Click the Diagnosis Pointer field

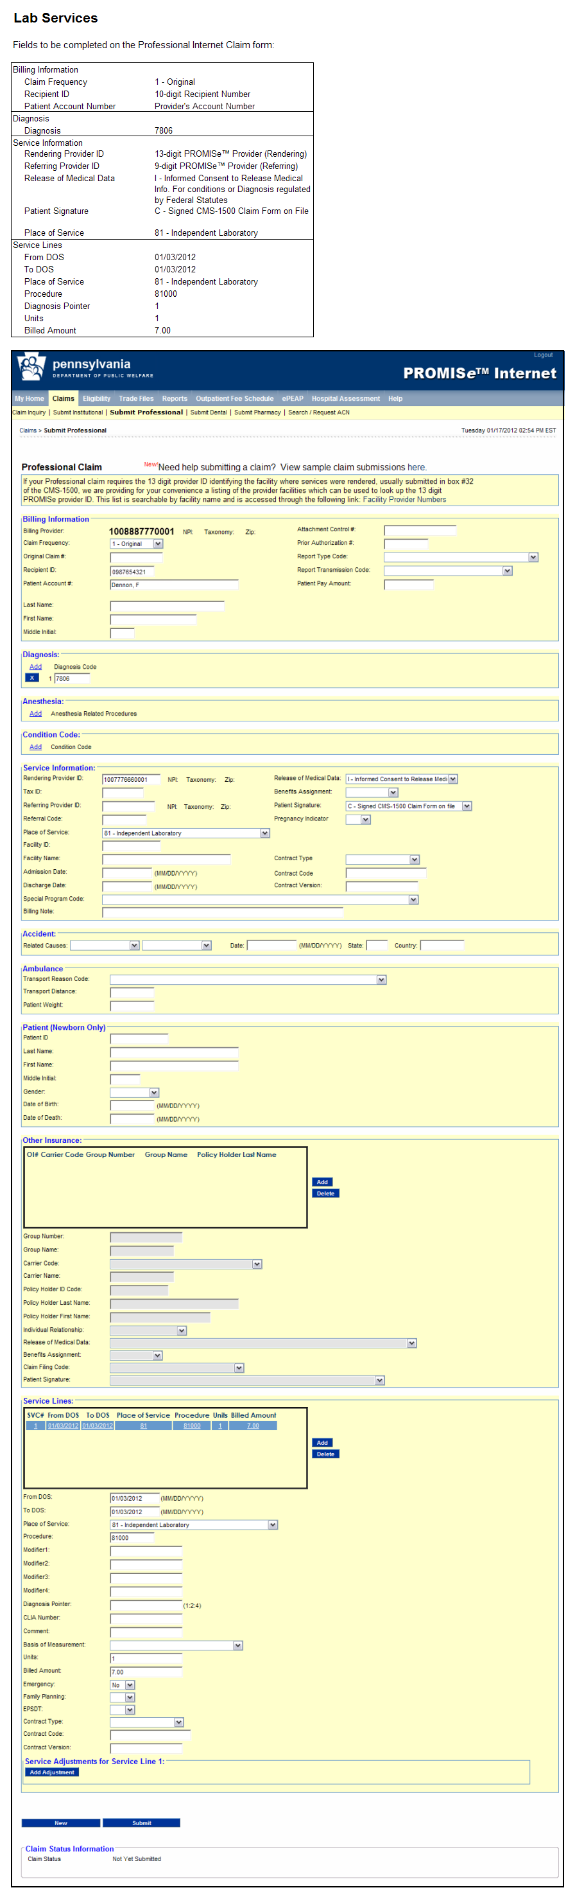tap(146, 1605)
